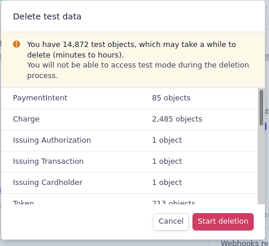Select the Issuing Transaction row label
The width and height of the screenshot is (269, 246).
pyautogui.click(x=48, y=161)
